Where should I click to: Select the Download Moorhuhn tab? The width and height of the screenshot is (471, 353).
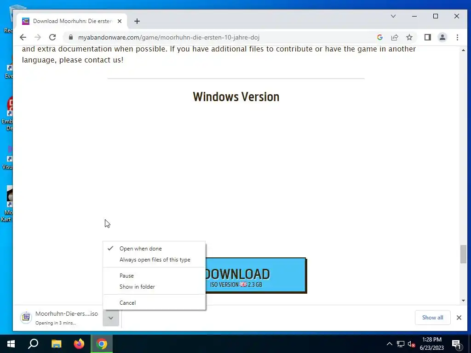pyautogui.click(x=72, y=21)
